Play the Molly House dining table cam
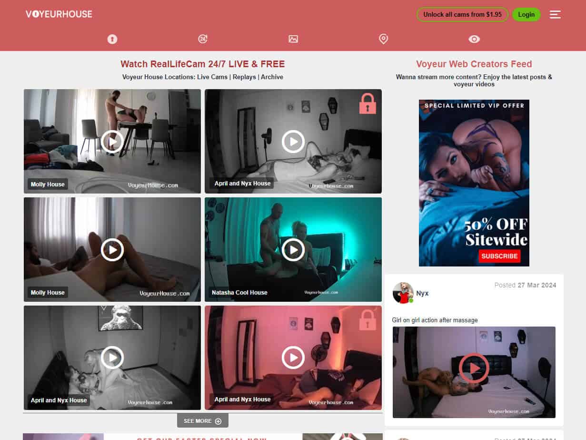 [x=112, y=141]
